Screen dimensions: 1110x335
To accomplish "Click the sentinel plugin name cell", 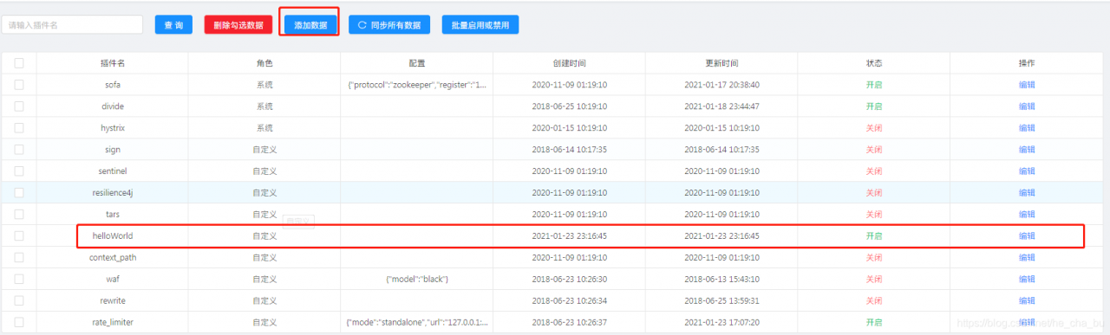I will (x=113, y=171).
